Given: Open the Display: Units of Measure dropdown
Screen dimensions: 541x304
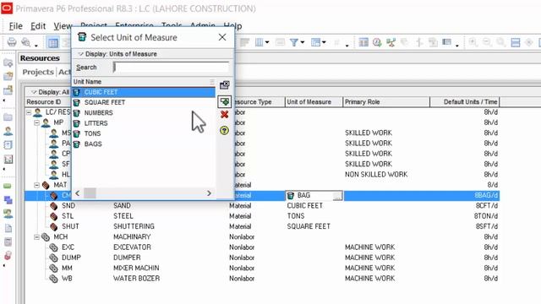Looking at the screenshot, I should (117, 54).
